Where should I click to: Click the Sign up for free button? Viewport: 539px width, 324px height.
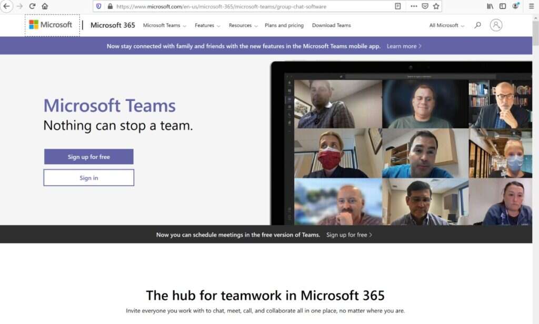click(88, 156)
